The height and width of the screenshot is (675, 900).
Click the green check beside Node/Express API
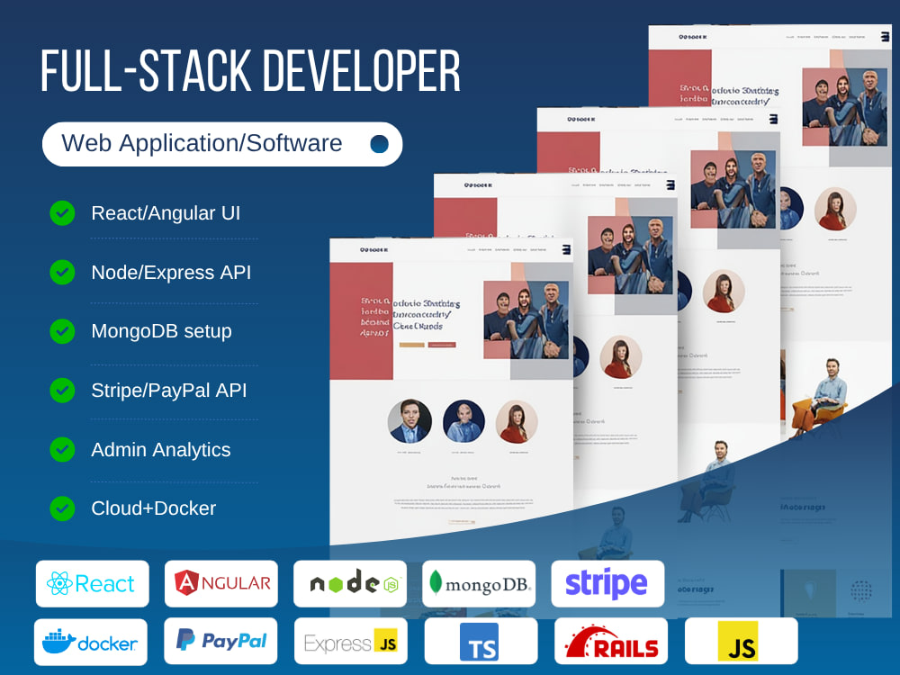(62, 272)
